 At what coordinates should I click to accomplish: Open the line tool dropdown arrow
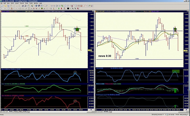[x=18, y=9]
